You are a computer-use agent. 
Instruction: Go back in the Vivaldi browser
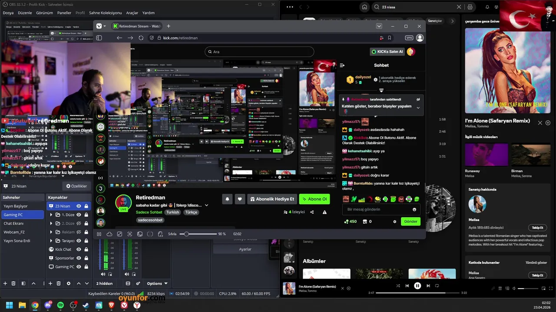119,38
